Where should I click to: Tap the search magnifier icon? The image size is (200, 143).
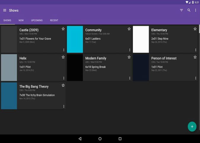(189, 10)
